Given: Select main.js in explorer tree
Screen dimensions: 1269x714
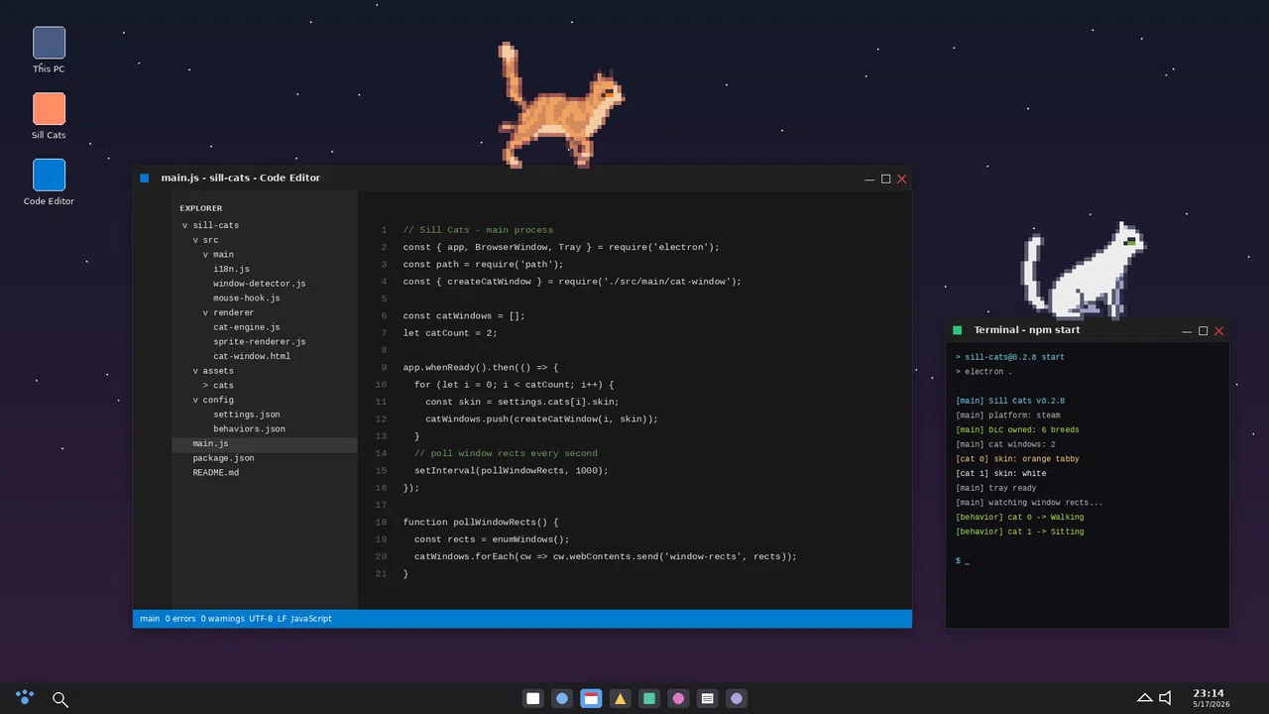Looking at the screenshot, I should click(x=265, y=444).
